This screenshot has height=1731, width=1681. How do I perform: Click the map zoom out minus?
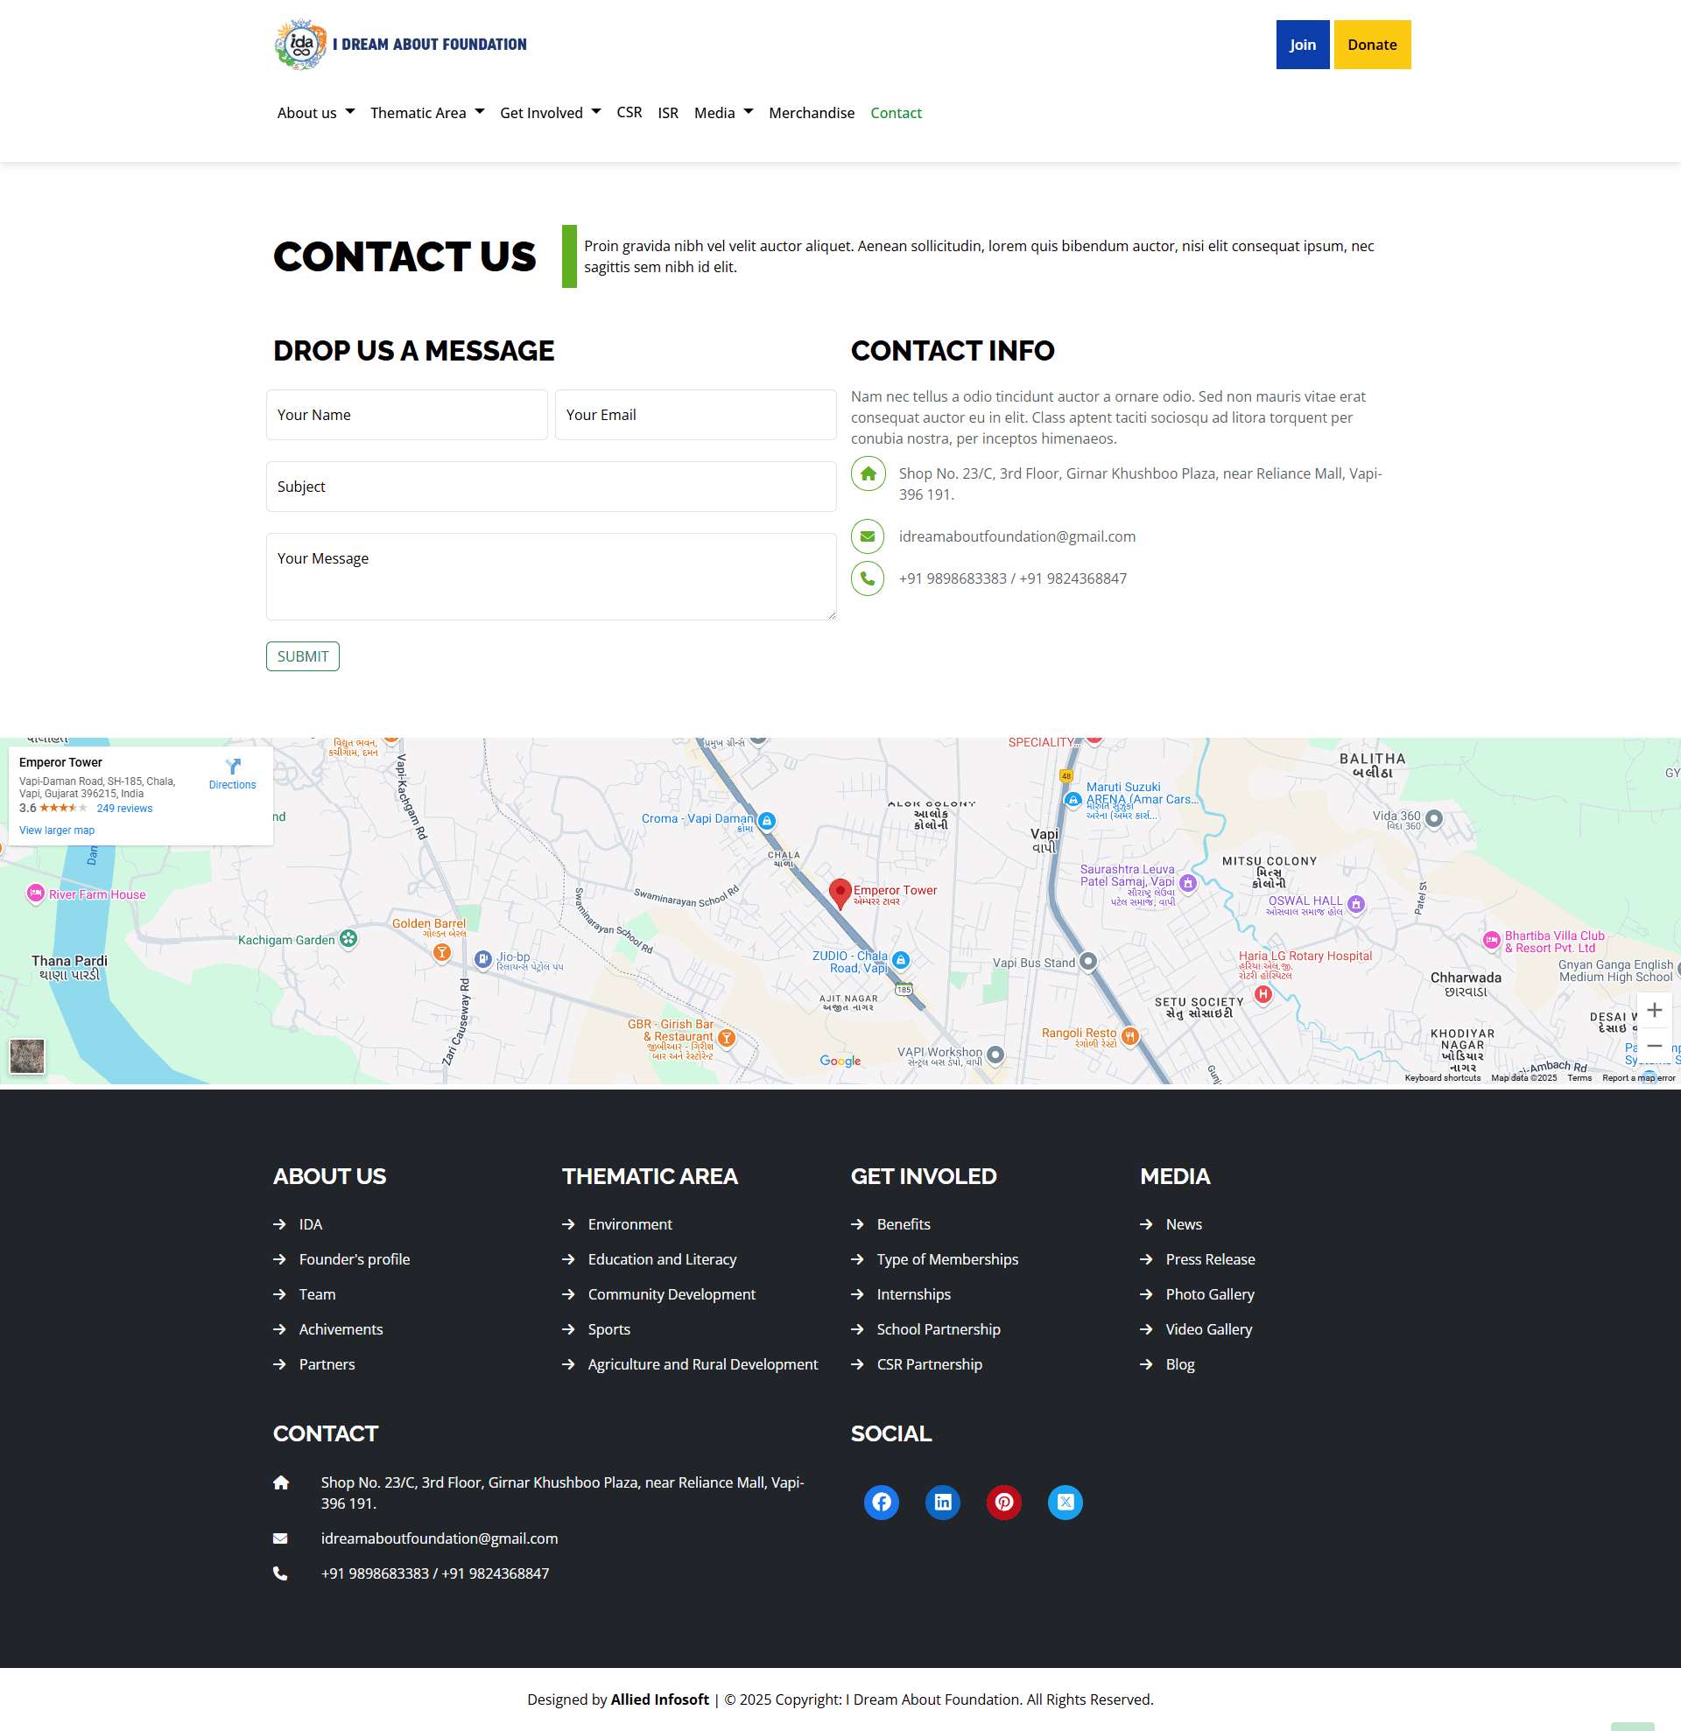tap(1654, 1046)
